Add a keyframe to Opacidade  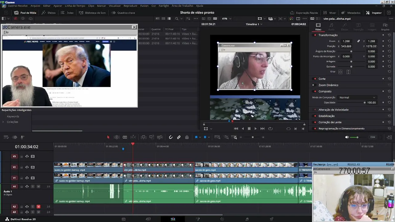pos(383,103)
